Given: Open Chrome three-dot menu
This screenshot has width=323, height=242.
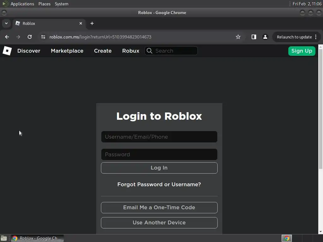Looking at the screenshot, I should [316, 37].
